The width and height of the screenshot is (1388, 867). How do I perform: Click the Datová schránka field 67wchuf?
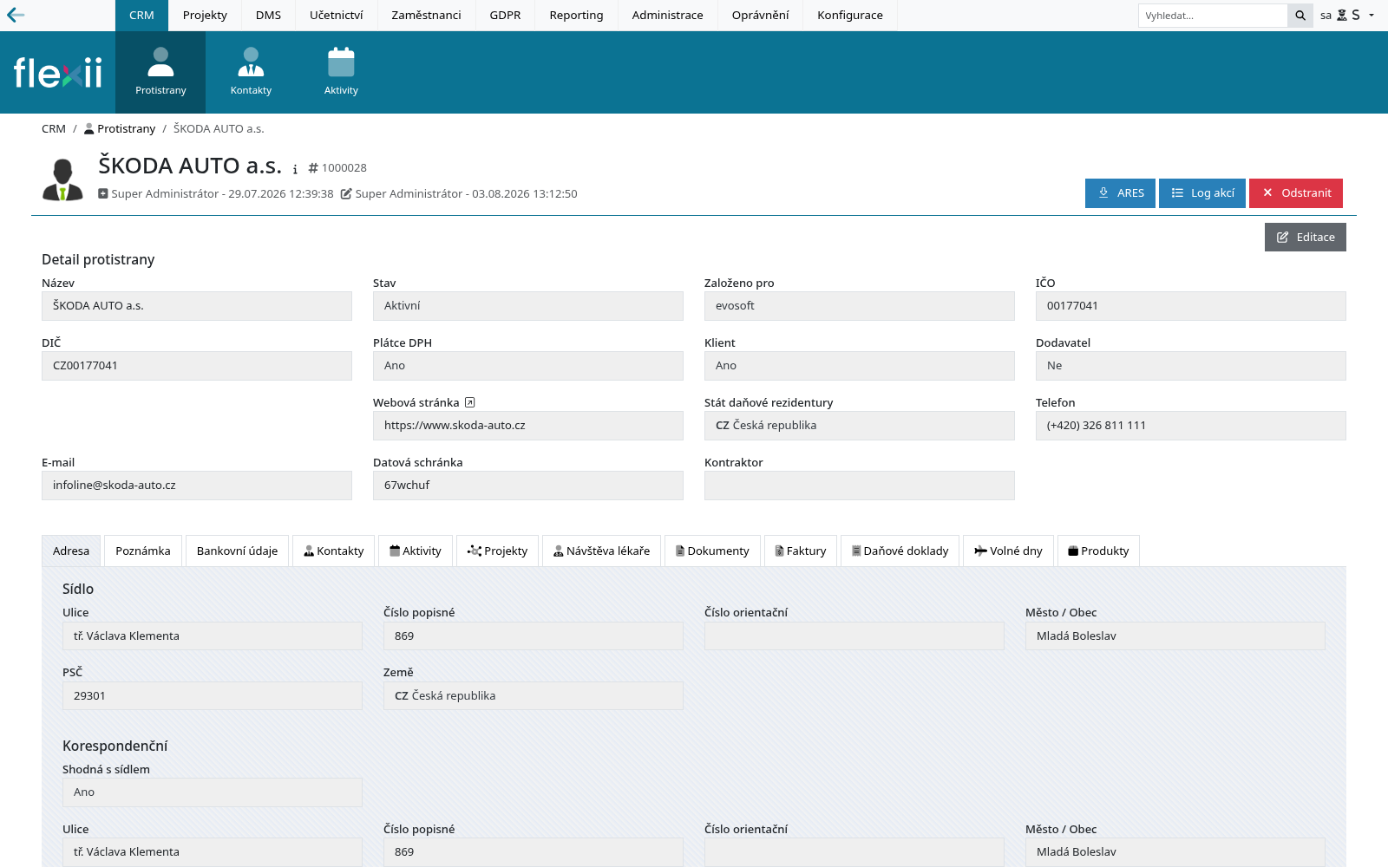click(x=528, y=486)
